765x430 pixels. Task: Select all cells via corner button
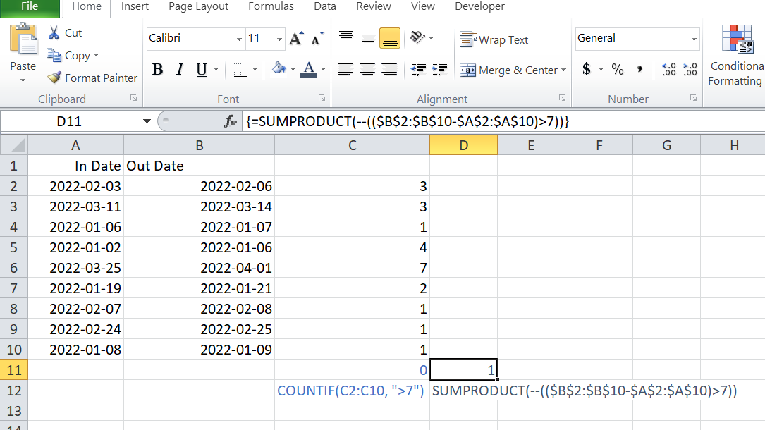(13, 145)
